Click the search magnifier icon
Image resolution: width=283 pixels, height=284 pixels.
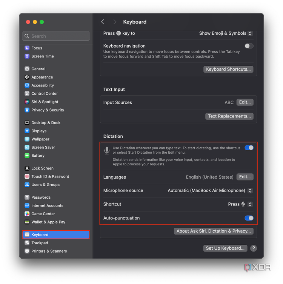pos(27,36)
